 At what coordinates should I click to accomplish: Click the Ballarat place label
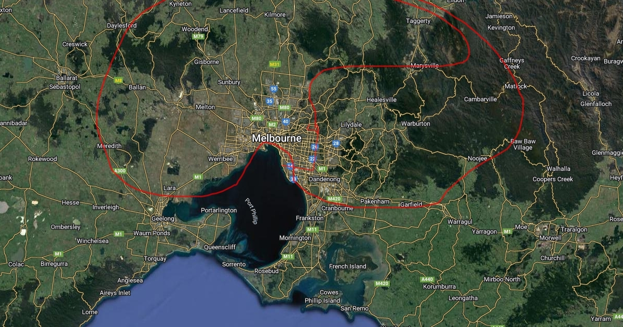point(66,78)
